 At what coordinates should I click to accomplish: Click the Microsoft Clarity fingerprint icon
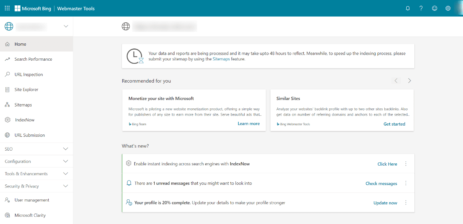[7, 215]
